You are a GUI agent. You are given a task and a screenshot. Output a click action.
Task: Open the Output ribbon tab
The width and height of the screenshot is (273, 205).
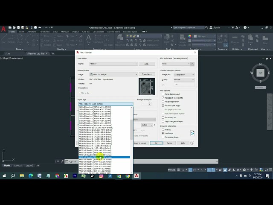(x=75, y=32)
